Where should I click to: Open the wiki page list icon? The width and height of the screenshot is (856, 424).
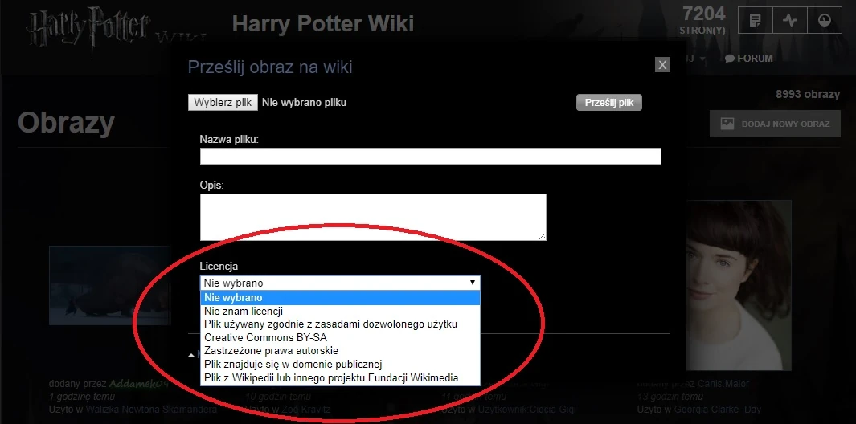[756, 21]
